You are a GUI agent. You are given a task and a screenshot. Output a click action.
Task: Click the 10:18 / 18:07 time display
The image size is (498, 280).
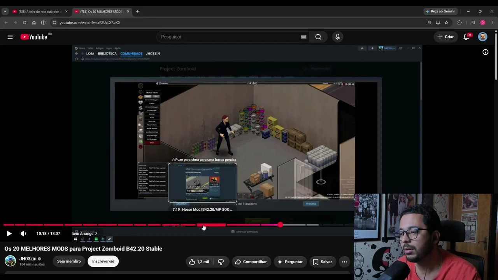(x=48, y=233)
